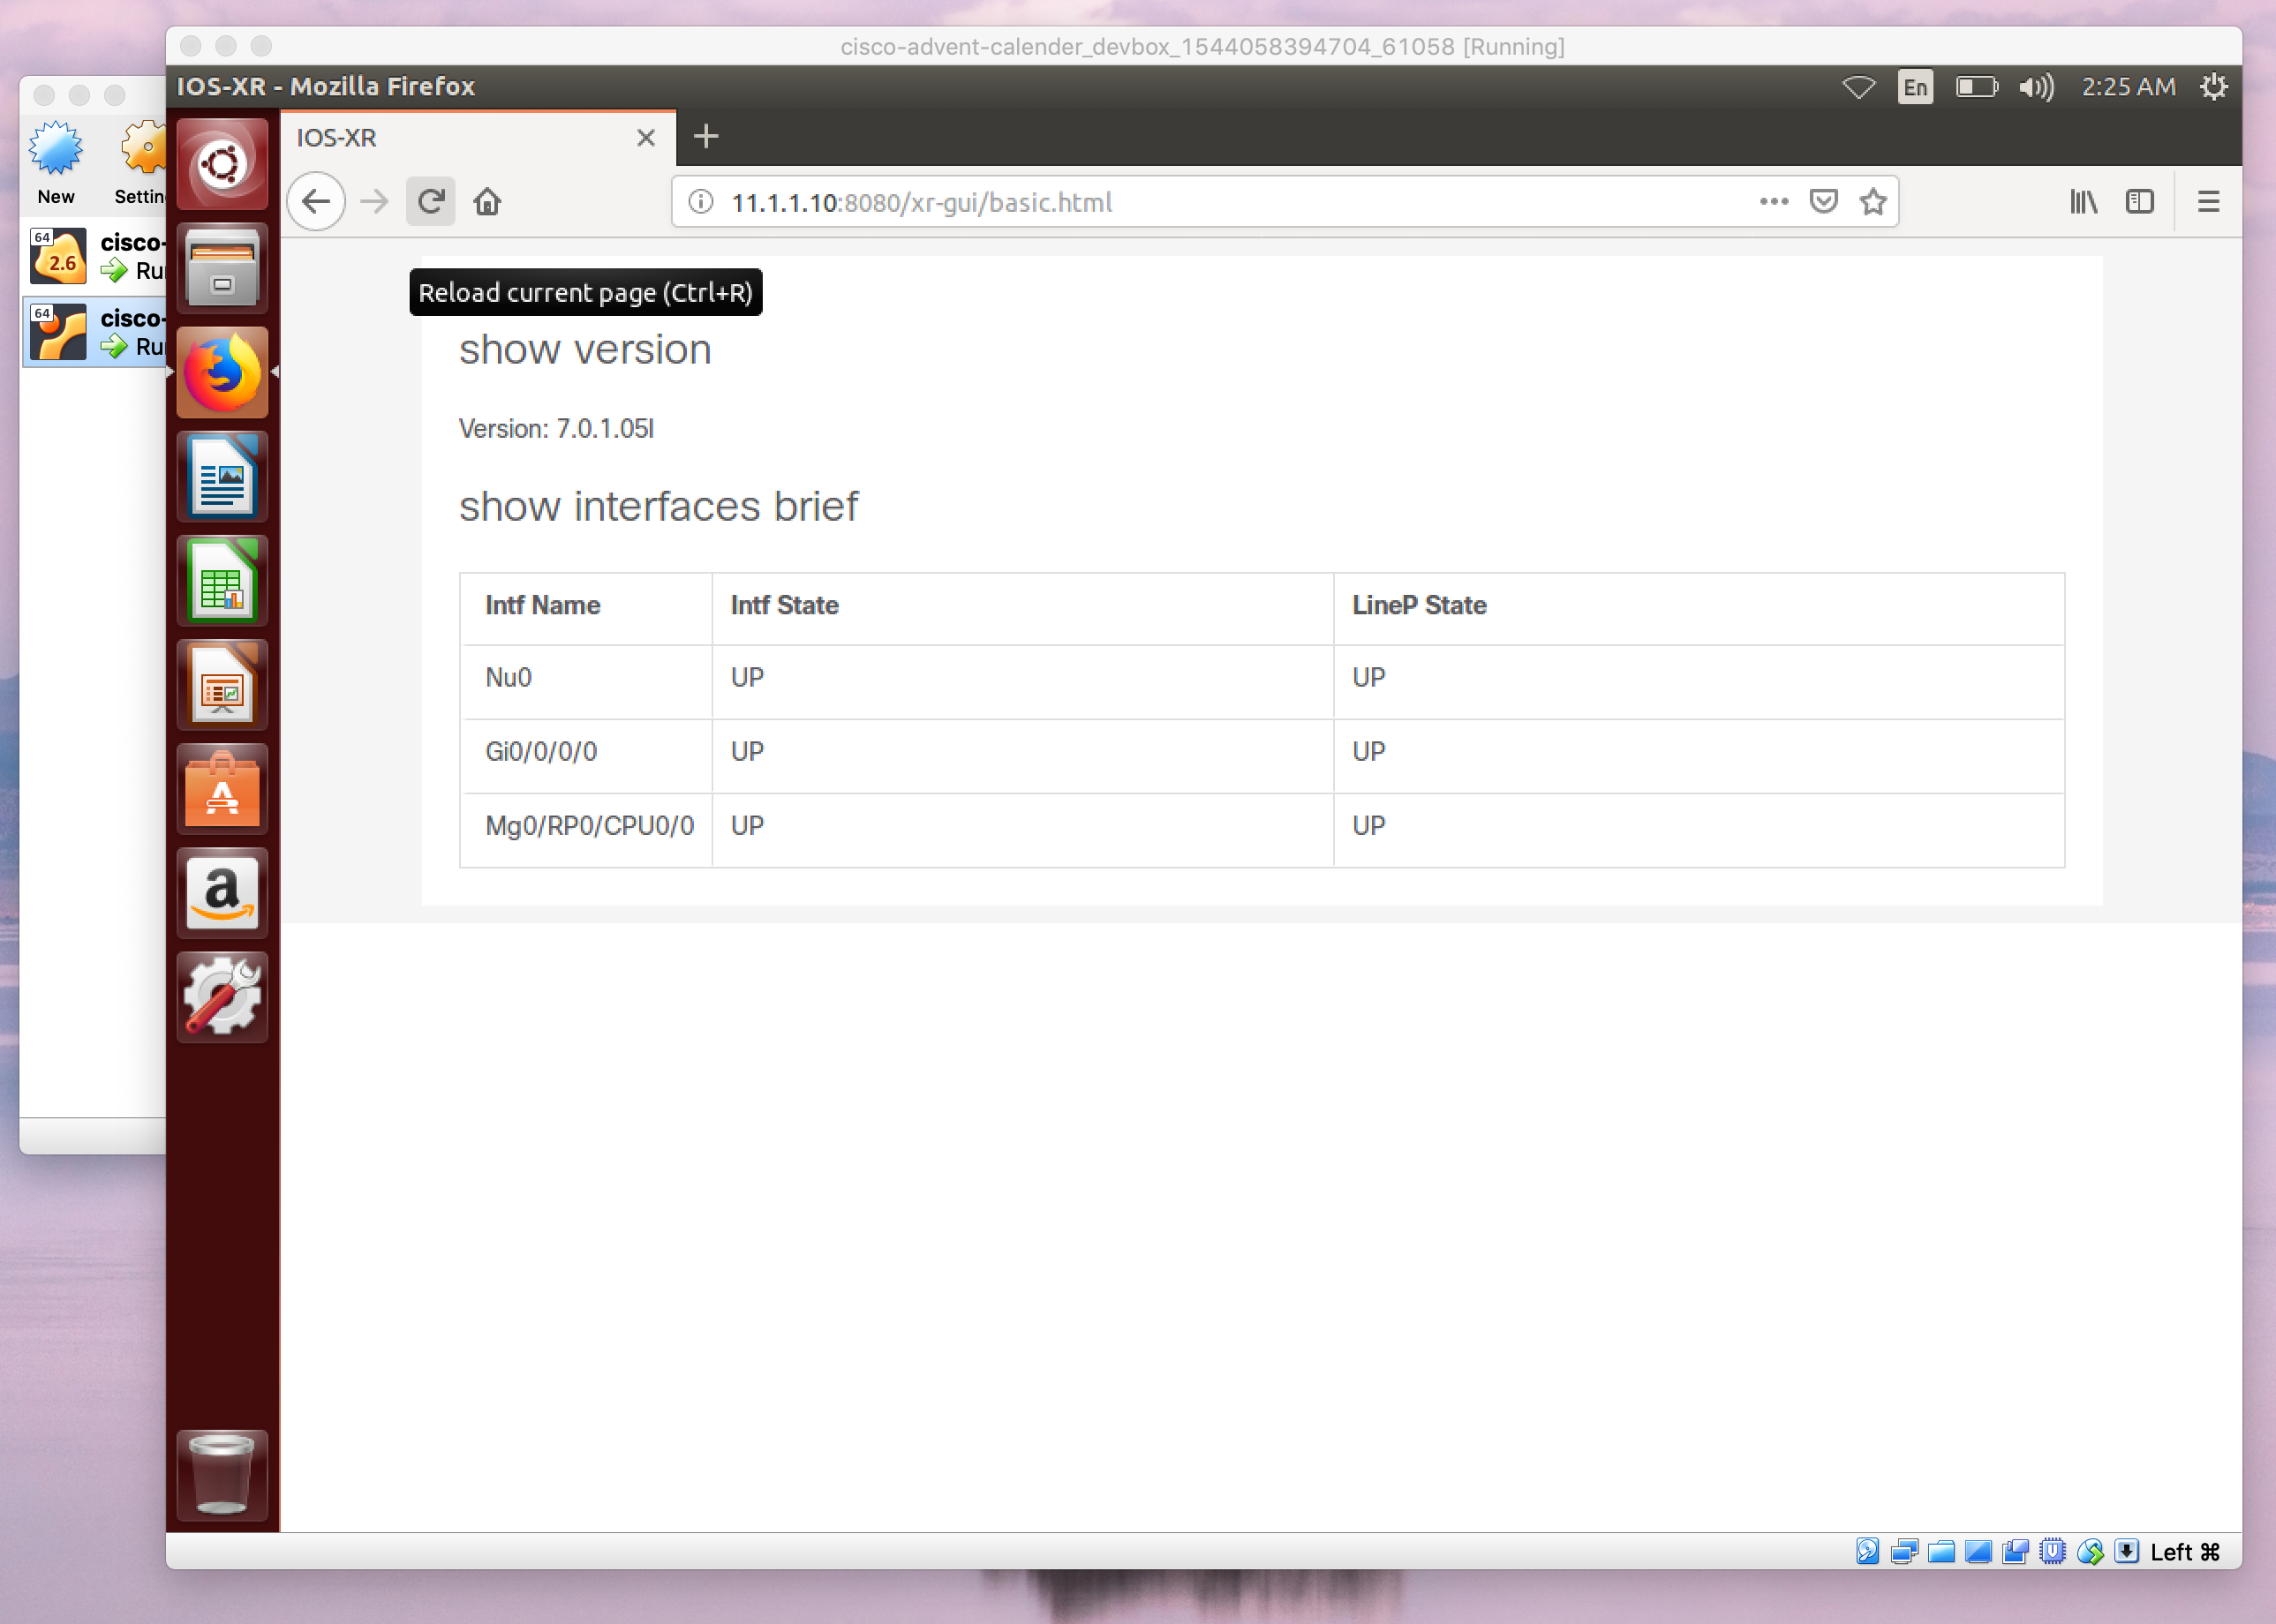Image resolution: width=2276 pixels, height=1624 pixels.
Task: Click VirtualBox display status icon
Action: click(1978, 1551)
